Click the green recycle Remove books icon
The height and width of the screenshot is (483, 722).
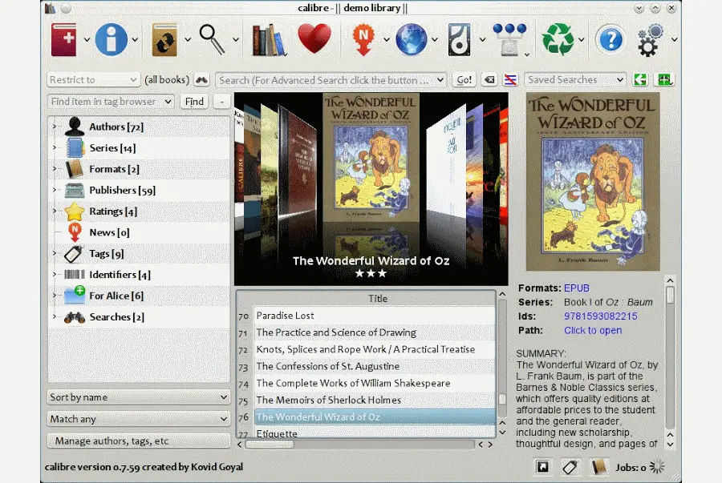point(558,39)
